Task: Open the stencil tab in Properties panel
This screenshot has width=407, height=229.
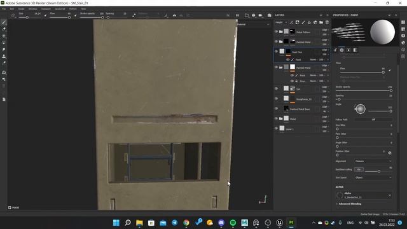Action: click(348, 50)
